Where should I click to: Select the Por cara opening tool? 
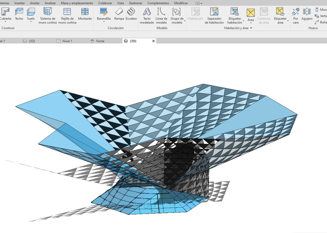pos(296,14)
